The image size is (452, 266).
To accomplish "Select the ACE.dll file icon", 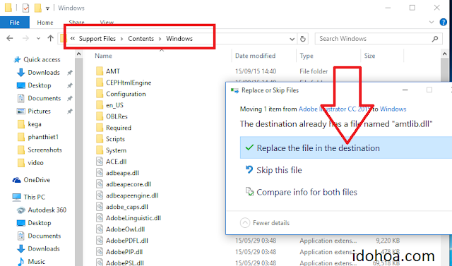I will (100, 162).
